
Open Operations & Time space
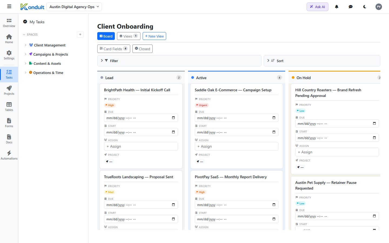pos(48,73)
